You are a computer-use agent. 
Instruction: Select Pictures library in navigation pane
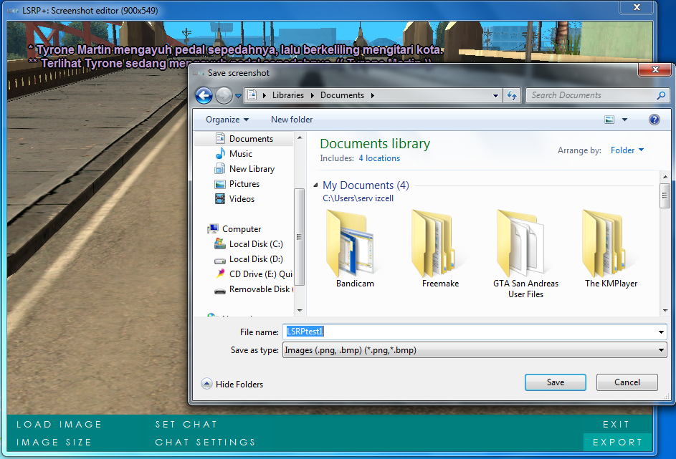point(244,184)
